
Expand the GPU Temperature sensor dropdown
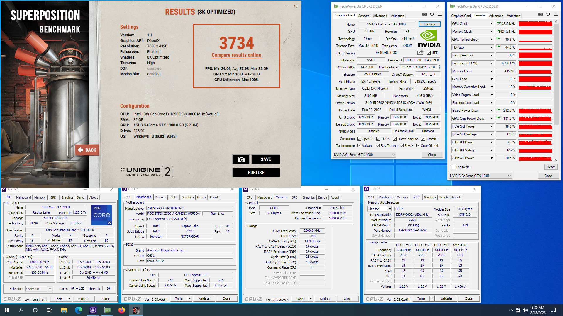491,39
